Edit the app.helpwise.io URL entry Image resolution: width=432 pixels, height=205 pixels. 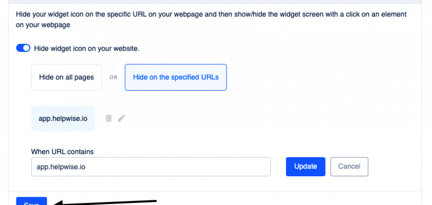121,118
